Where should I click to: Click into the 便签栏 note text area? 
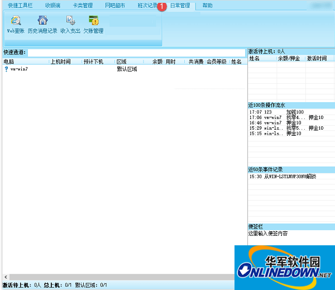pyautogui.click(x=291, y=237)
